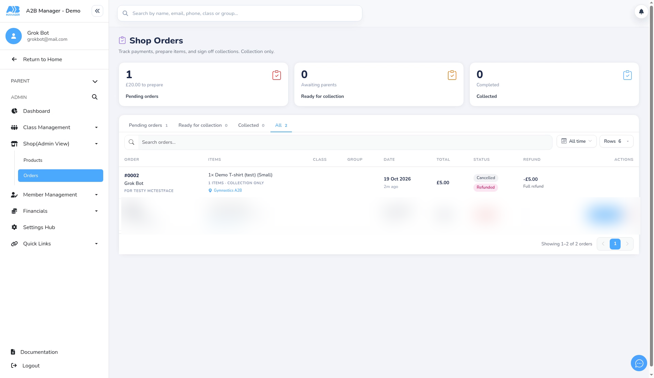Expand Member Management submenu
The image size is (654, 378).
point(96,195)
